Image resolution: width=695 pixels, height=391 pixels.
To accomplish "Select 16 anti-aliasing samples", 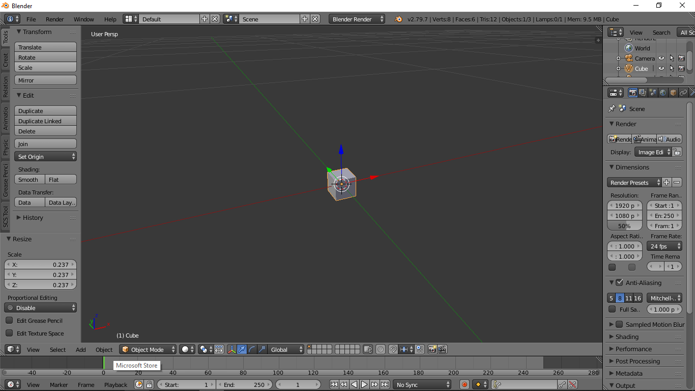I will [638, 298].
